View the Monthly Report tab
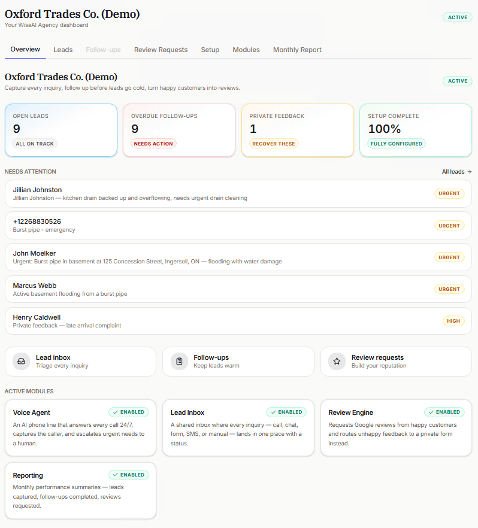478x528 pixels. [x=297, y=50]
